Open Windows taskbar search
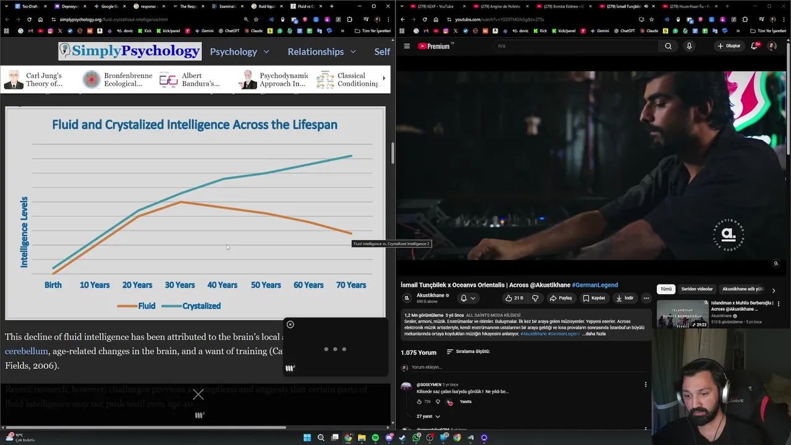The height and width of the screenshot is (445, 791). (321, 438)
